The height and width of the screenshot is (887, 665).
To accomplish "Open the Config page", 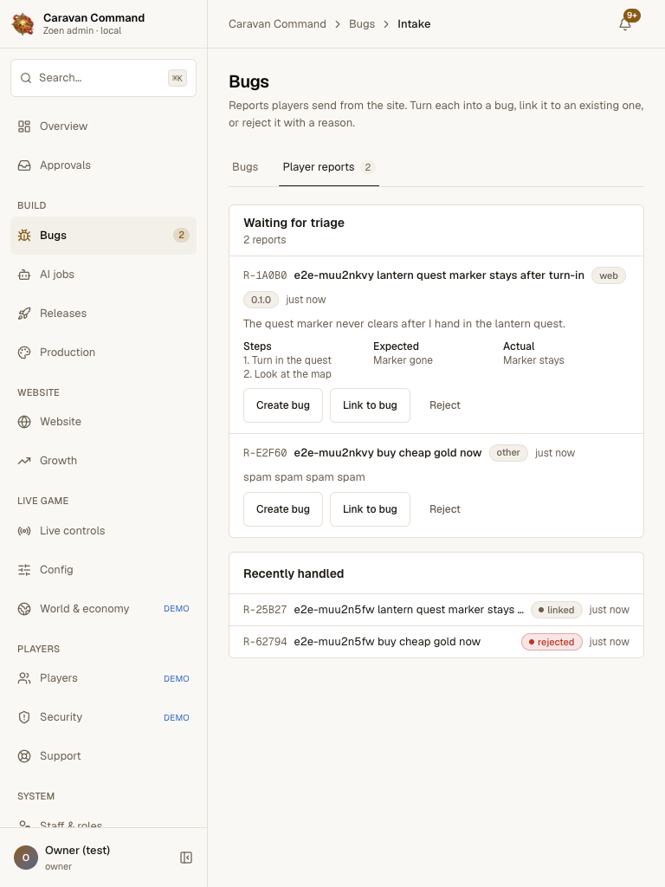I will tap(104, 570).
